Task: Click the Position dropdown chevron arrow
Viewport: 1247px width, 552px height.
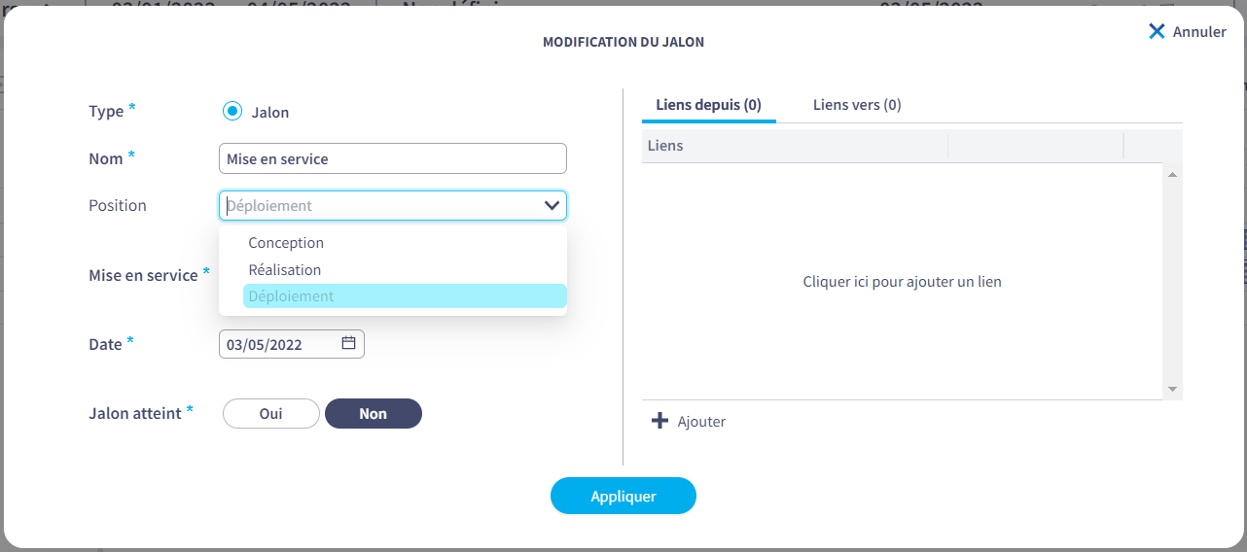Action: point(552,205)
